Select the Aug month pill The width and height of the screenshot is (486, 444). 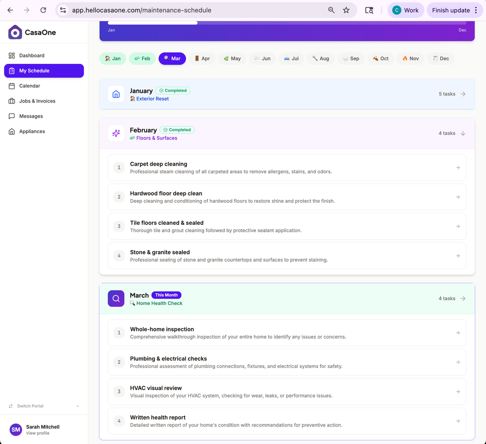tap(321, 58)
